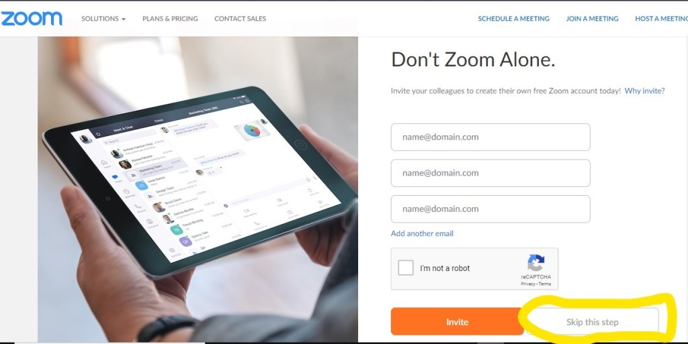Screen dimensions: 688x344
Task: Click the Why invite? link
Action: click(644, 91)
